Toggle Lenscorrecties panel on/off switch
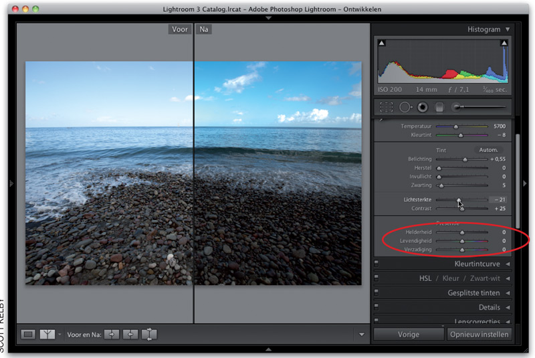Viewport: 535px width, 358px height. click(377, 321)
